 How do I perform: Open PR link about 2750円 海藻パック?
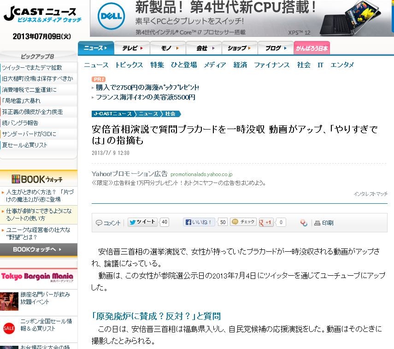click(147, 88)
